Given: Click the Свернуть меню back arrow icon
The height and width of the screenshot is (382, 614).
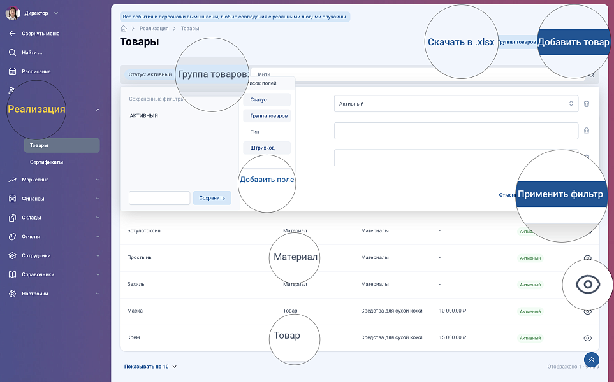Looking at the screenshot, I should pyautogui.click(x=12, y=33).
